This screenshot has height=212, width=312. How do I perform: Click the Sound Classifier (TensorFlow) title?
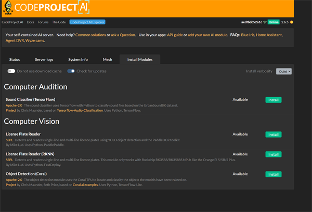click(31, 99)
